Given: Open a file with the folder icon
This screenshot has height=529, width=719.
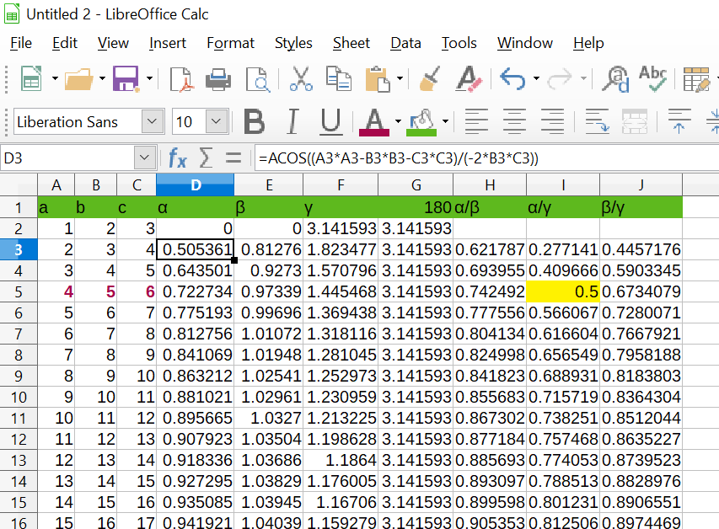Looking at the screenshot, I should pos(78,79).
